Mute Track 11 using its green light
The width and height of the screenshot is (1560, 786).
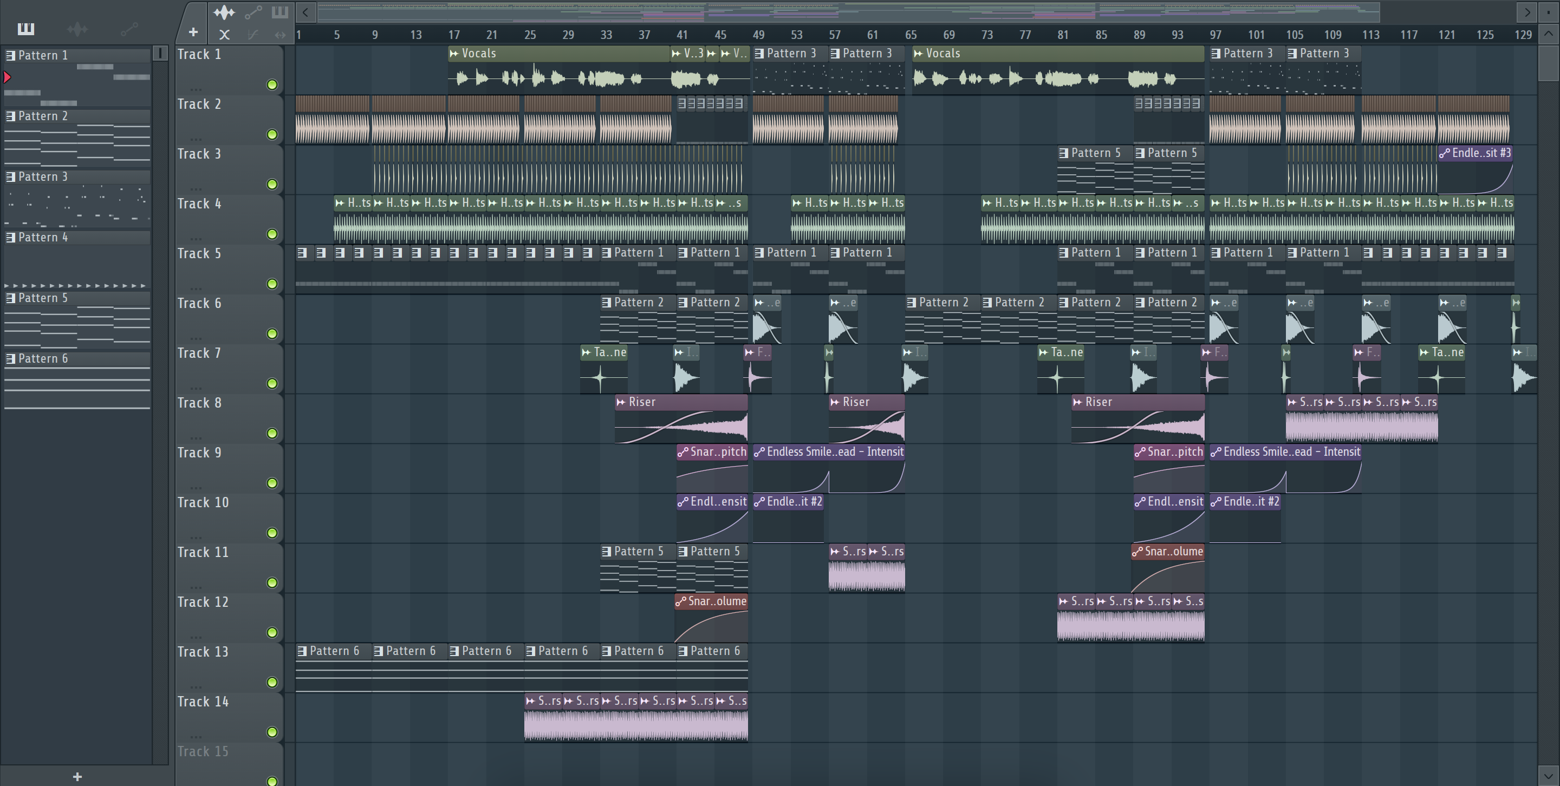(x=272, y=582)
